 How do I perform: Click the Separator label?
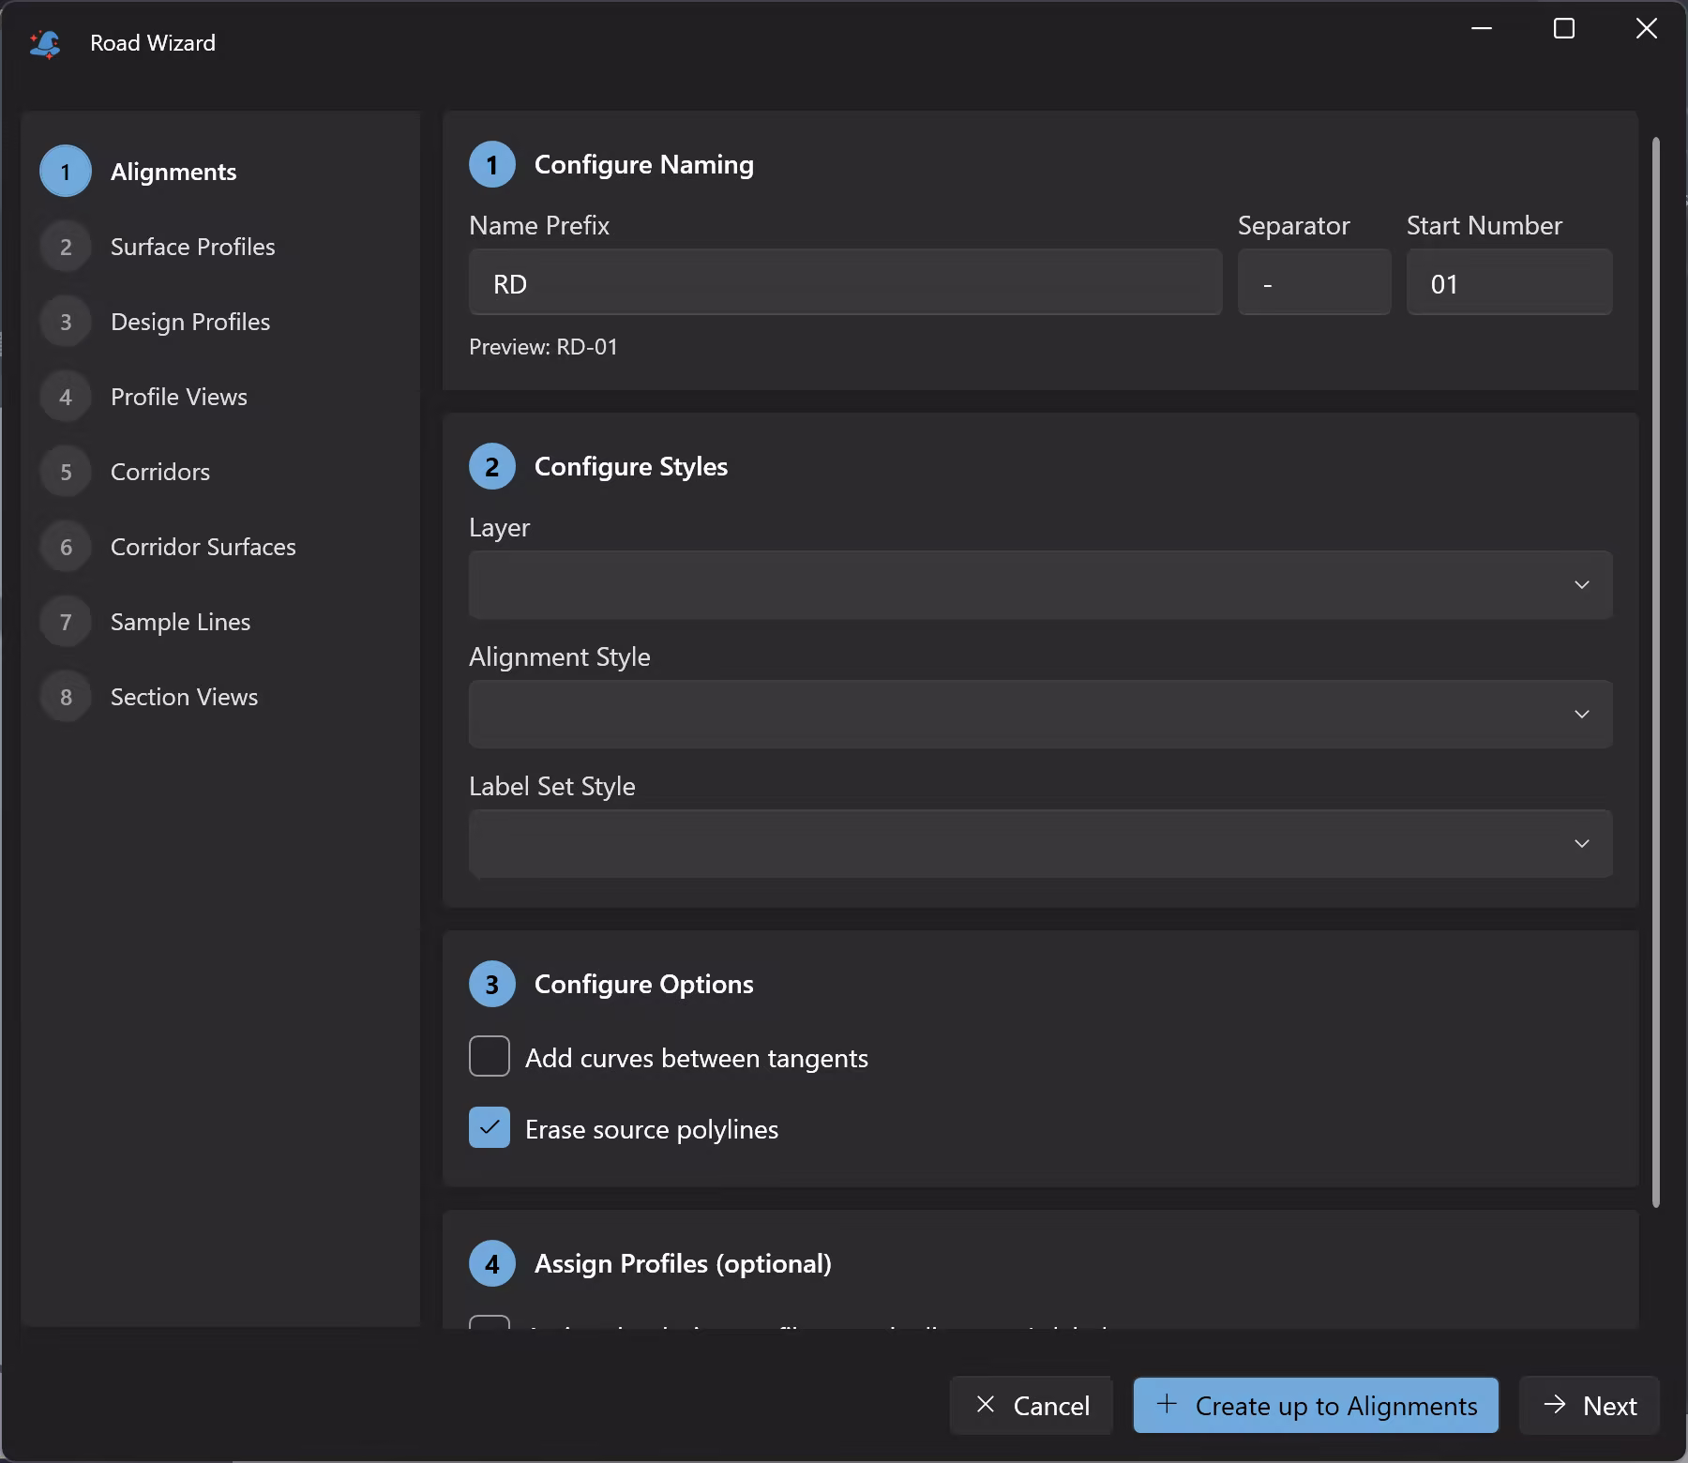1294,225
